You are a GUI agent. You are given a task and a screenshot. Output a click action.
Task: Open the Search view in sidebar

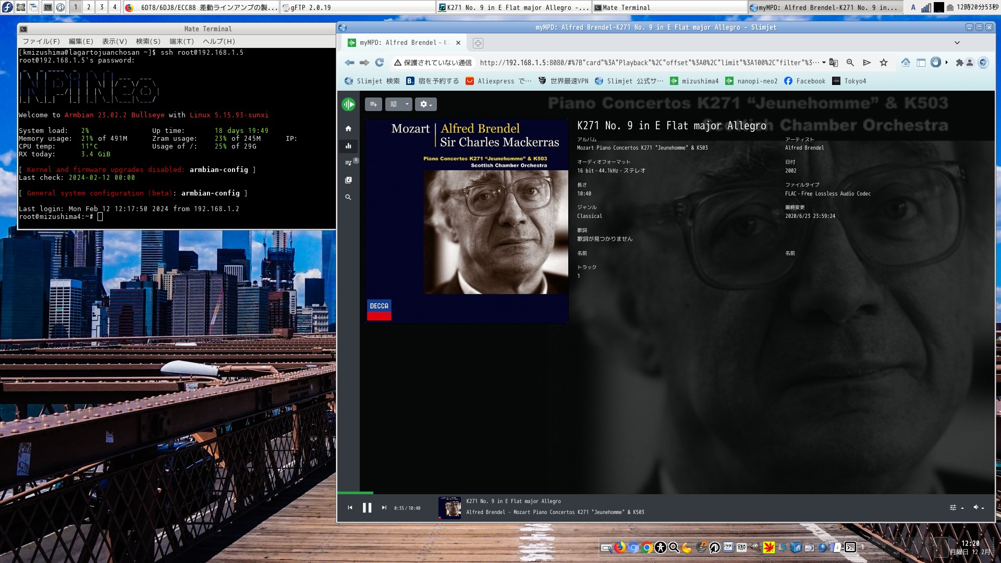tap(348, 198)
